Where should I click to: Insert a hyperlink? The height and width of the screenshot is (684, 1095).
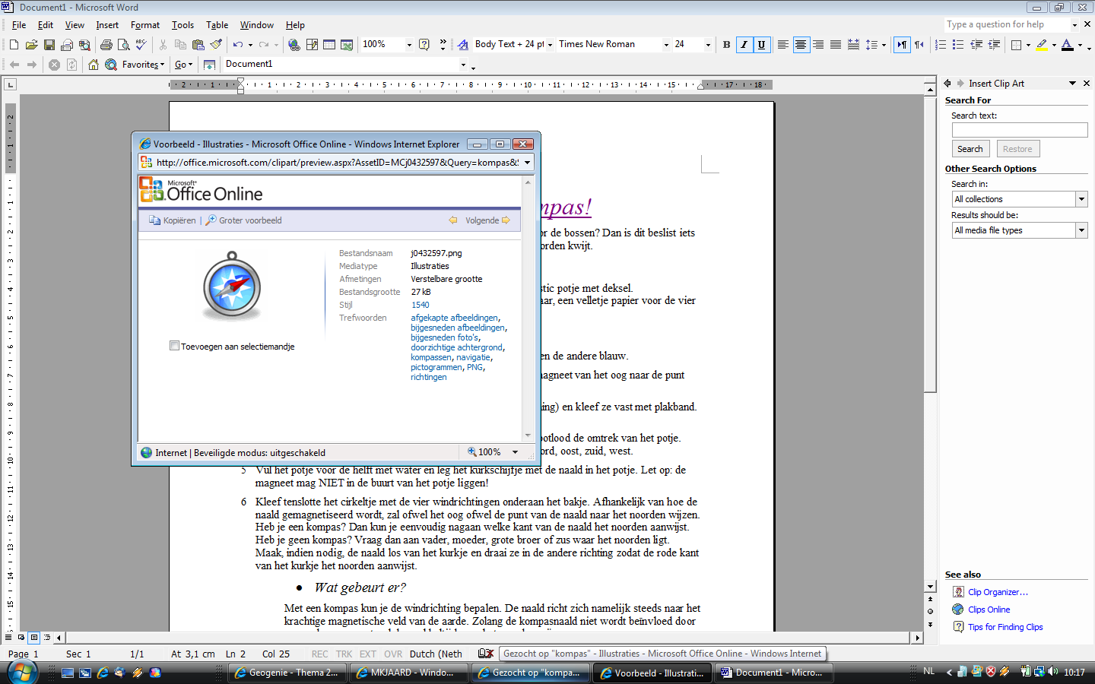(294, 45)
